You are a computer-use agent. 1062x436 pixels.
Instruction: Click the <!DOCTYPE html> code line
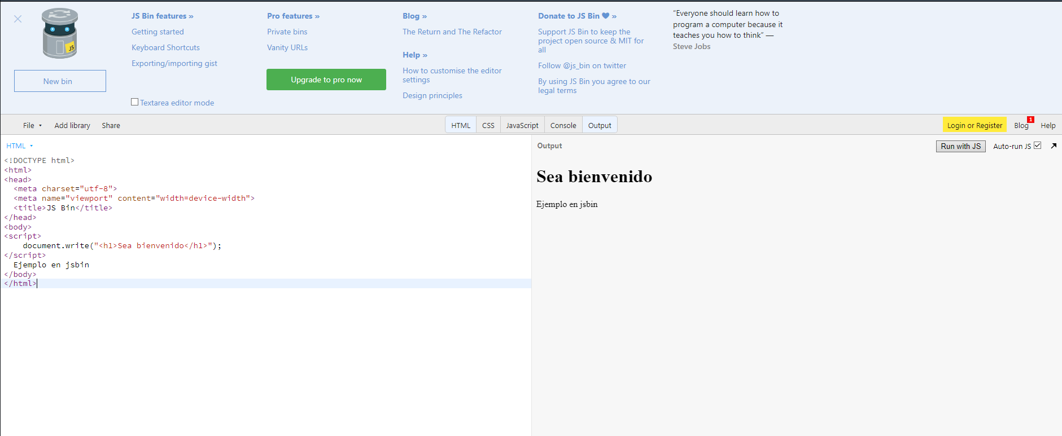tap(40, 160)
